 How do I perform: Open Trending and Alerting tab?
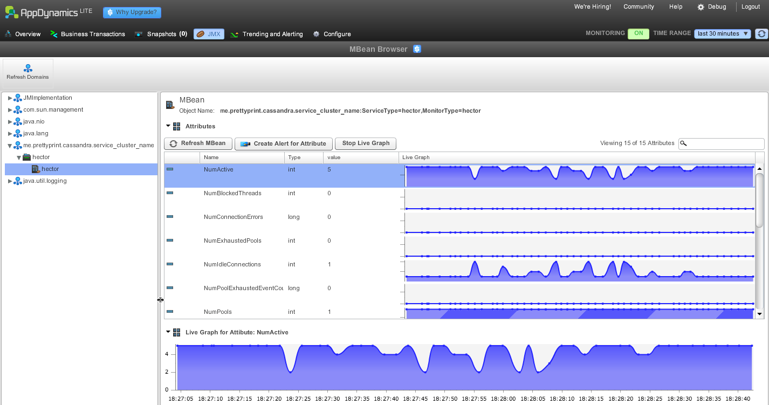[266, 34]
